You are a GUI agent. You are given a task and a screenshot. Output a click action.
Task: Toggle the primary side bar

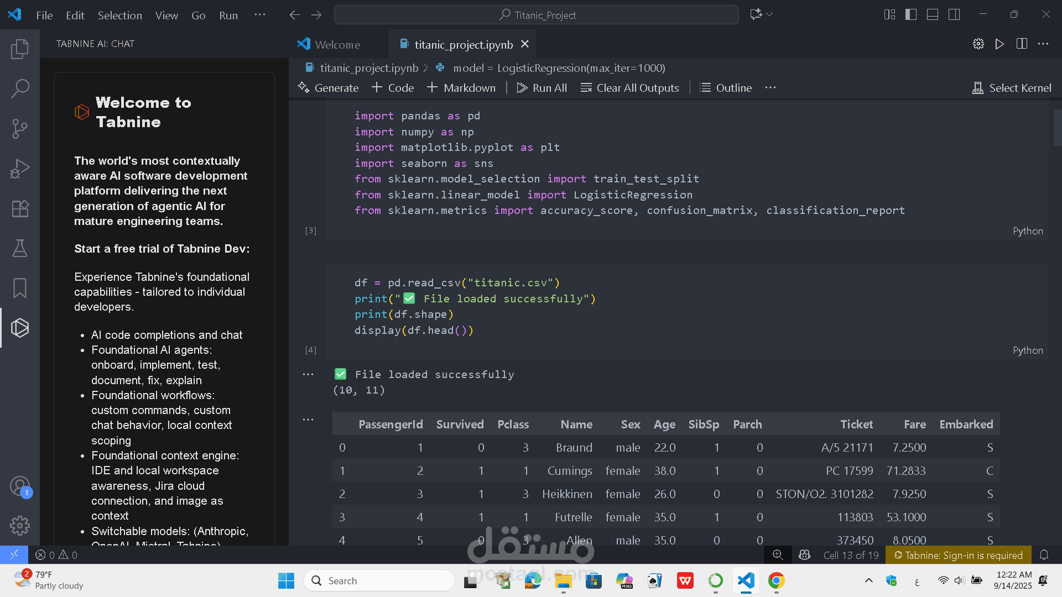(911, 14)
